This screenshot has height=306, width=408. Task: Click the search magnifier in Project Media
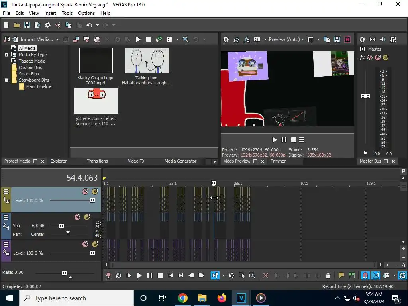186,39
